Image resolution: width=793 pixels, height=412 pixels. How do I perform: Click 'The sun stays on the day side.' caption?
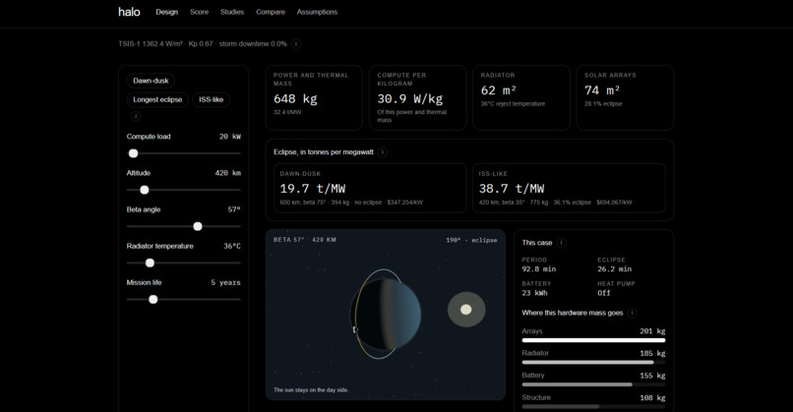[x=311, y=390]
